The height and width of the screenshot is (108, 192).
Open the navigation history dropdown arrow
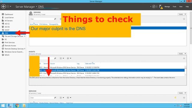(x=10, y=7)
